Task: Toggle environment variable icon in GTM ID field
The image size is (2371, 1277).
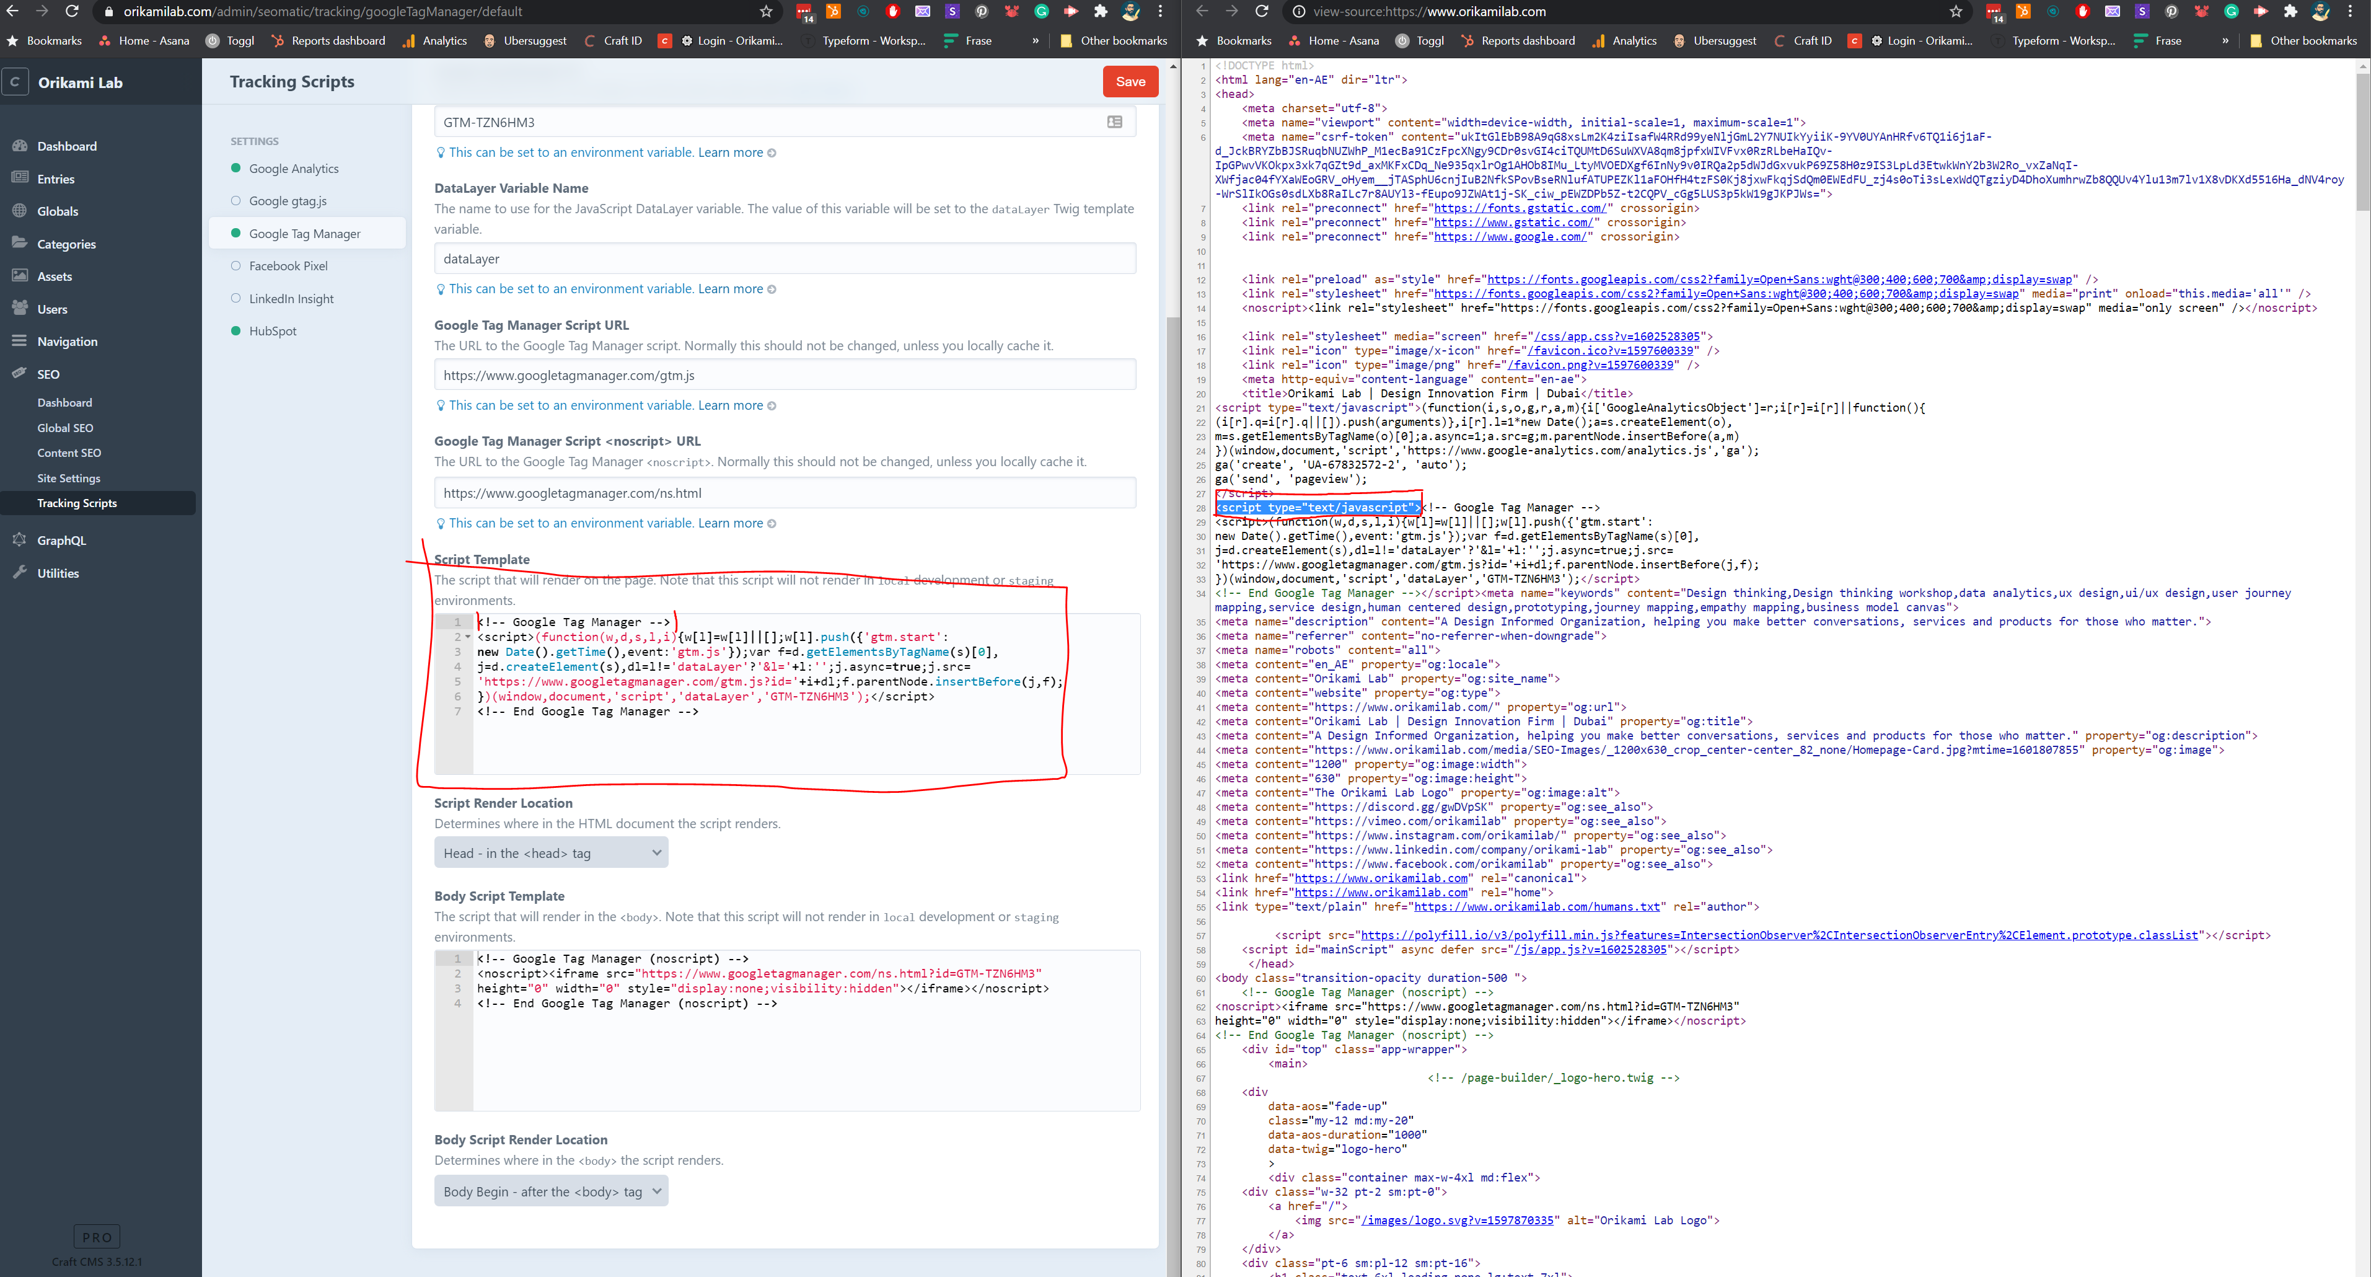Action: [x=1115, y=123]
